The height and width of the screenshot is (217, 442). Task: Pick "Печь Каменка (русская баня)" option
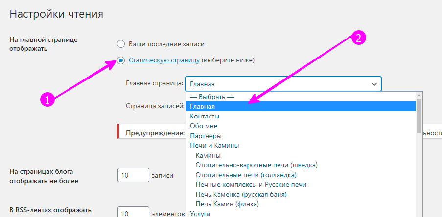pyautogui.click(x=241, y=194)
